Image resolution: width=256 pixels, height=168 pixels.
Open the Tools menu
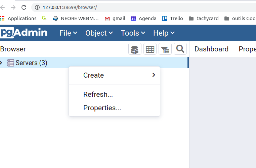[133, 33]
